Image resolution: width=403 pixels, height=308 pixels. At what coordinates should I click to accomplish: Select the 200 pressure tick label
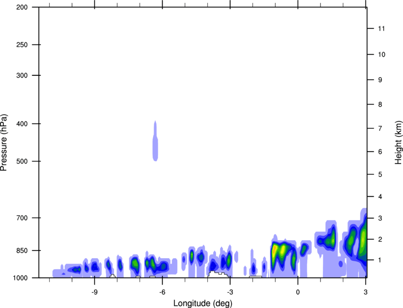click(x=22, y=7)
